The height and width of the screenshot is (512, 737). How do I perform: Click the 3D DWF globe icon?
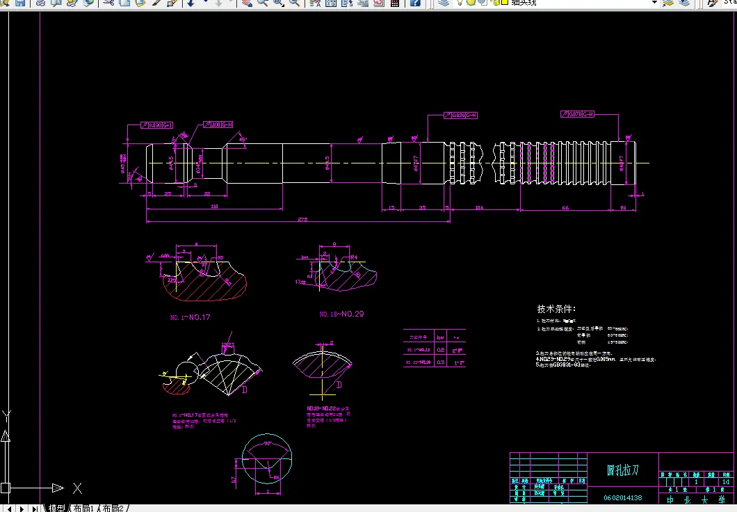88,3
